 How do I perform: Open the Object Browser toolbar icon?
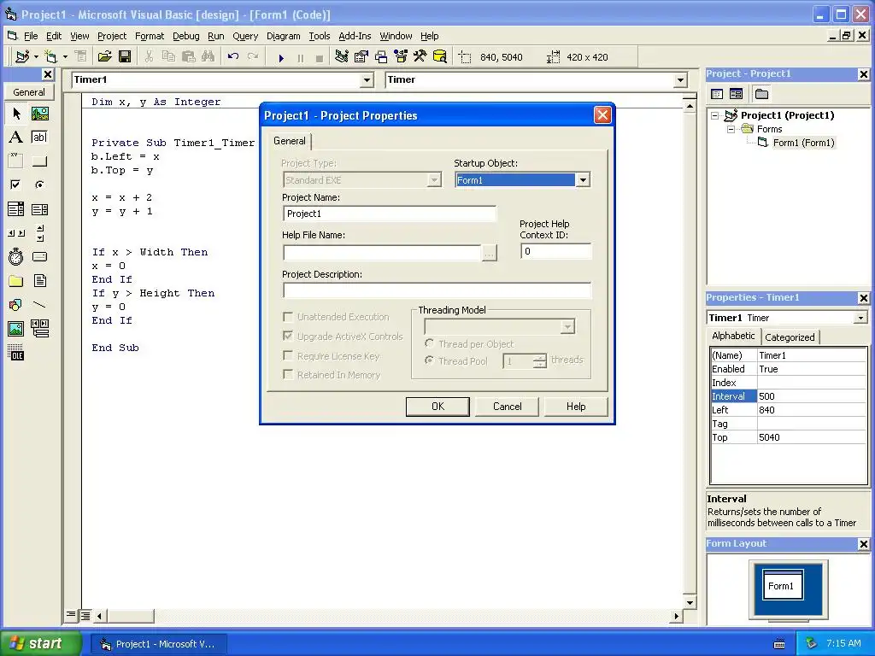tap(401, 56)
